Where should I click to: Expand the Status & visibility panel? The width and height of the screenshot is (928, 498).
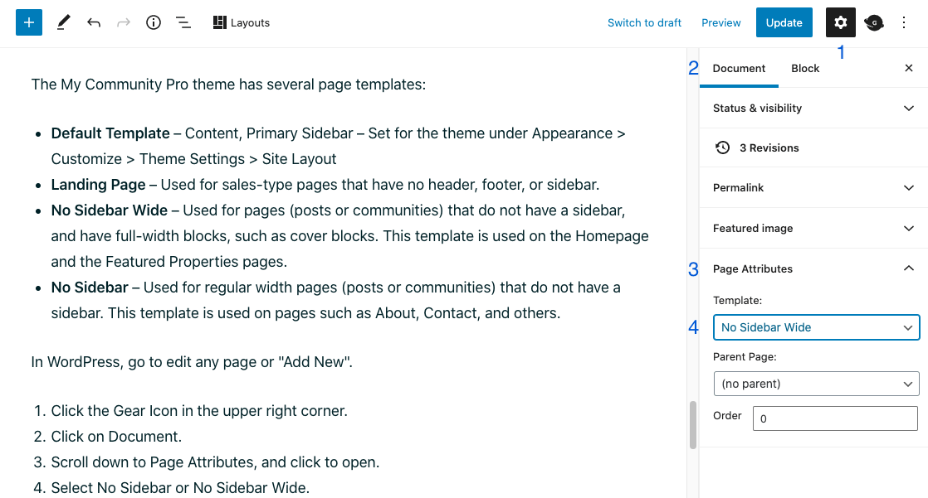pos(813,108)
